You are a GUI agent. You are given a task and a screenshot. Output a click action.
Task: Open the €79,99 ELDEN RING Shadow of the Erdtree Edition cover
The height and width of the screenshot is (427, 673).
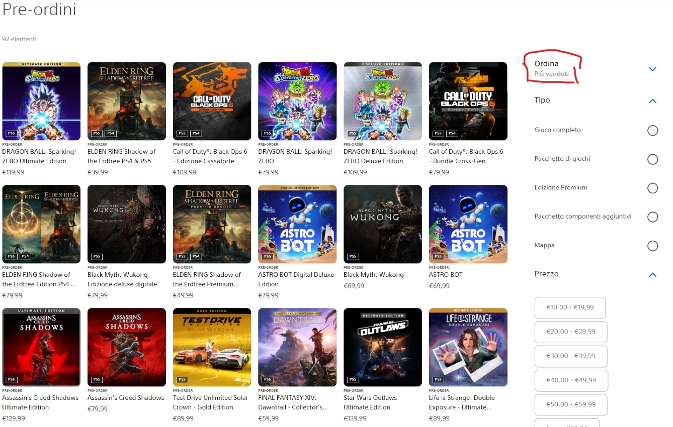(41, 224)
